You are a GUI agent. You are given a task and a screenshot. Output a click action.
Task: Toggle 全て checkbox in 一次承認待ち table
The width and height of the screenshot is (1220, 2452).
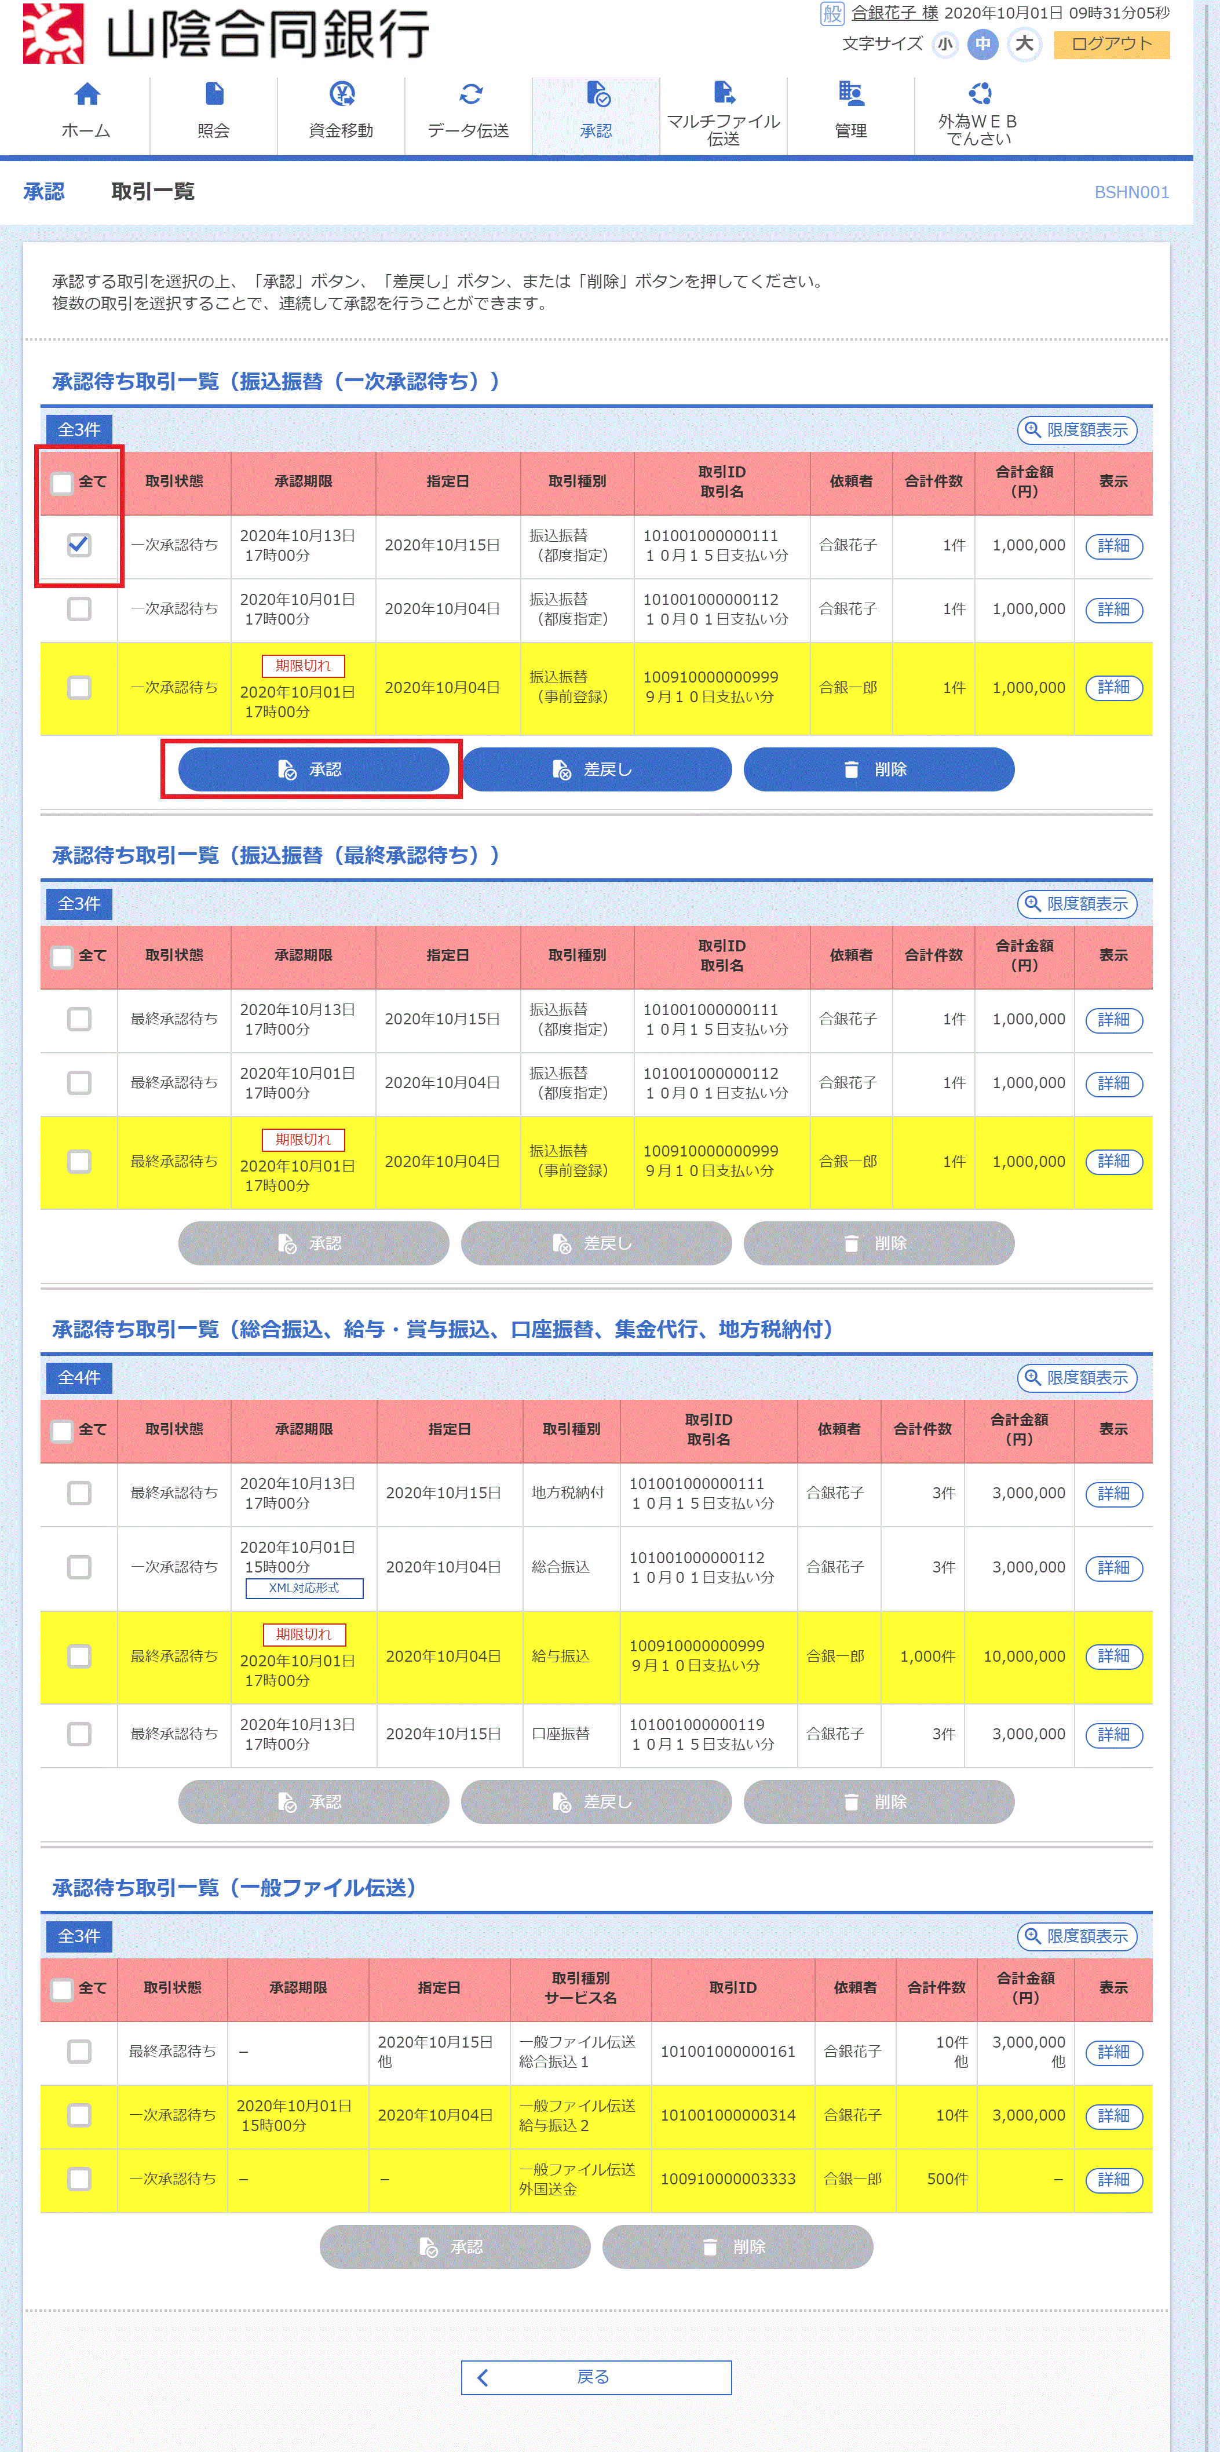(x=63, y=483)
